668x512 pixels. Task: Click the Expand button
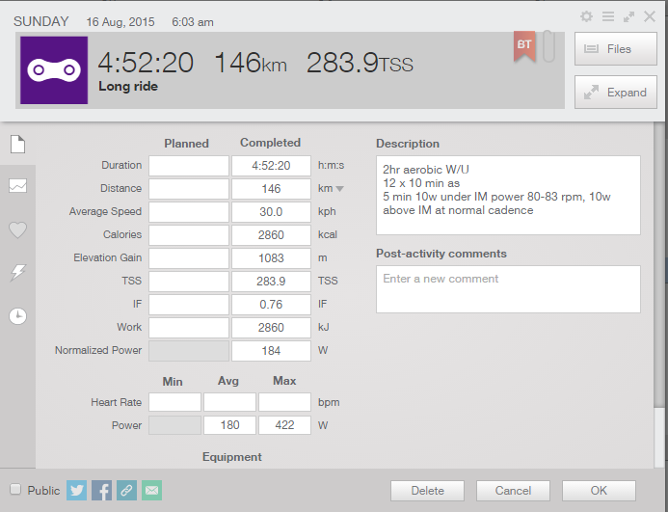click(616, 93)
